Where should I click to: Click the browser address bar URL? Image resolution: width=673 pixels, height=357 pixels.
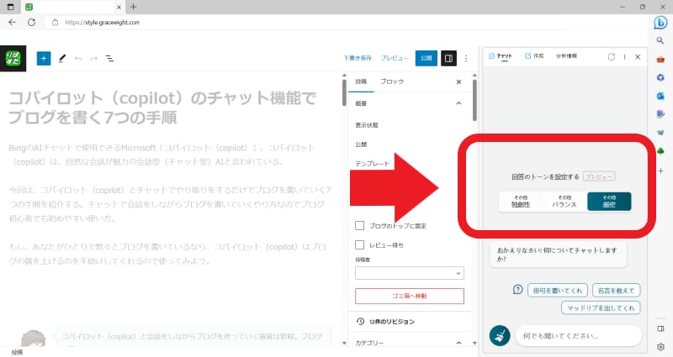click(102, 23)
